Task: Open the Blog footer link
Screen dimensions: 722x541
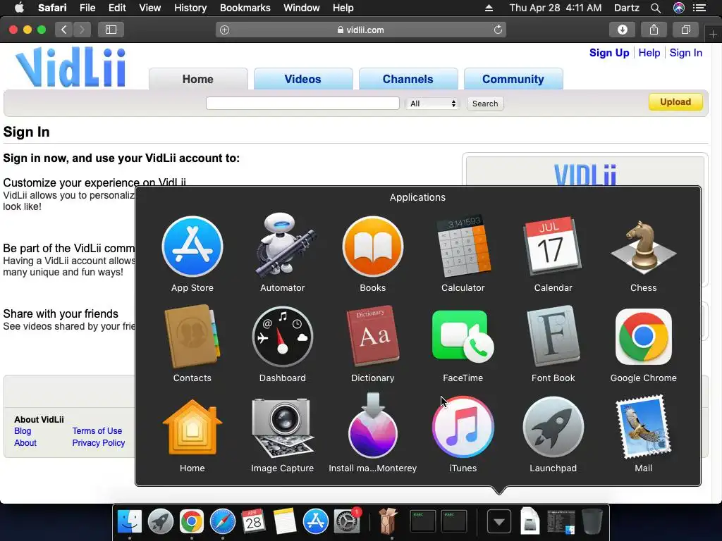Action: click(23, 431)
